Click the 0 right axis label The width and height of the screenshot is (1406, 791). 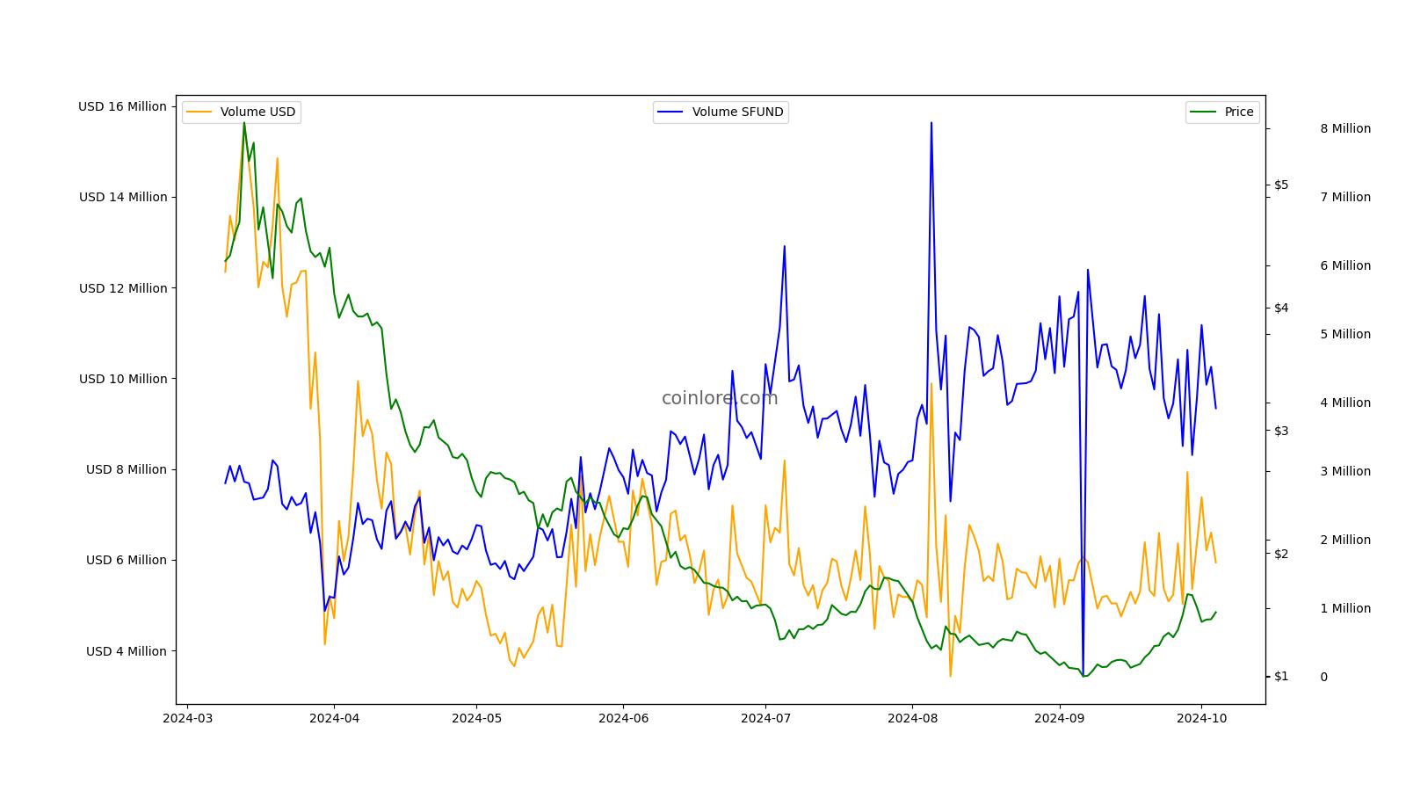[1323, 677]
